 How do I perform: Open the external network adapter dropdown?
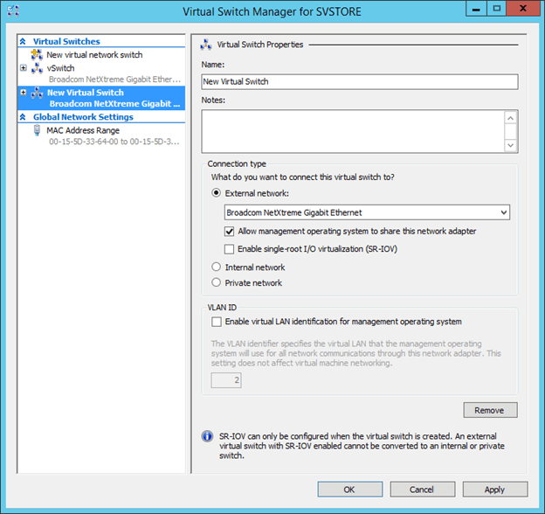tap(502, 212)
